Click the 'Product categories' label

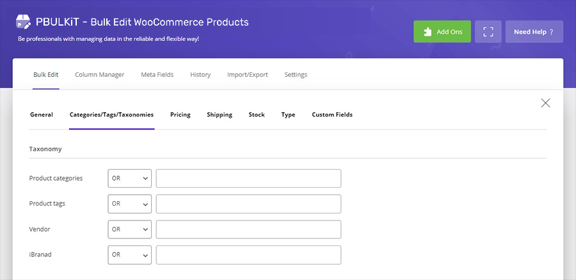pos(56,179)
